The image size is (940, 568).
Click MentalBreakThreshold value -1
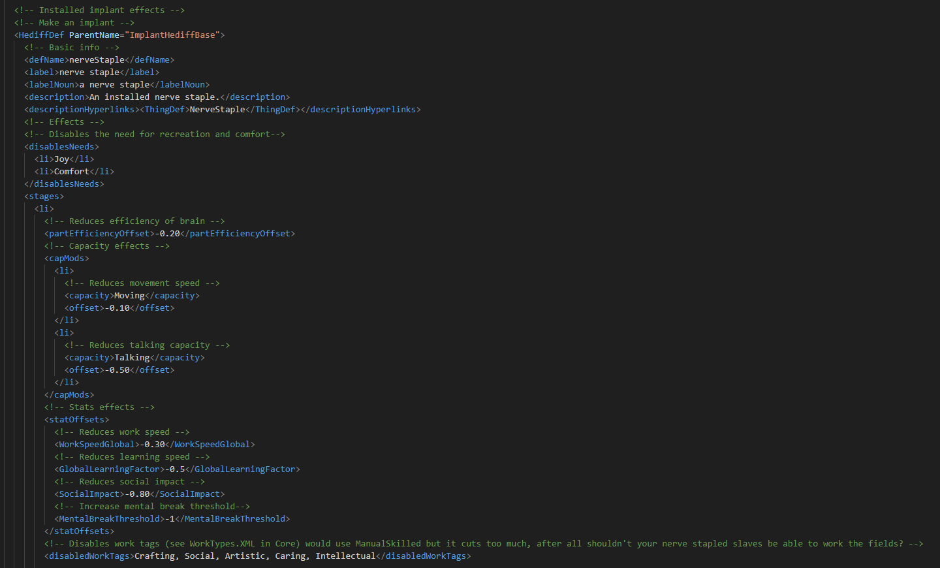[170, 519]
